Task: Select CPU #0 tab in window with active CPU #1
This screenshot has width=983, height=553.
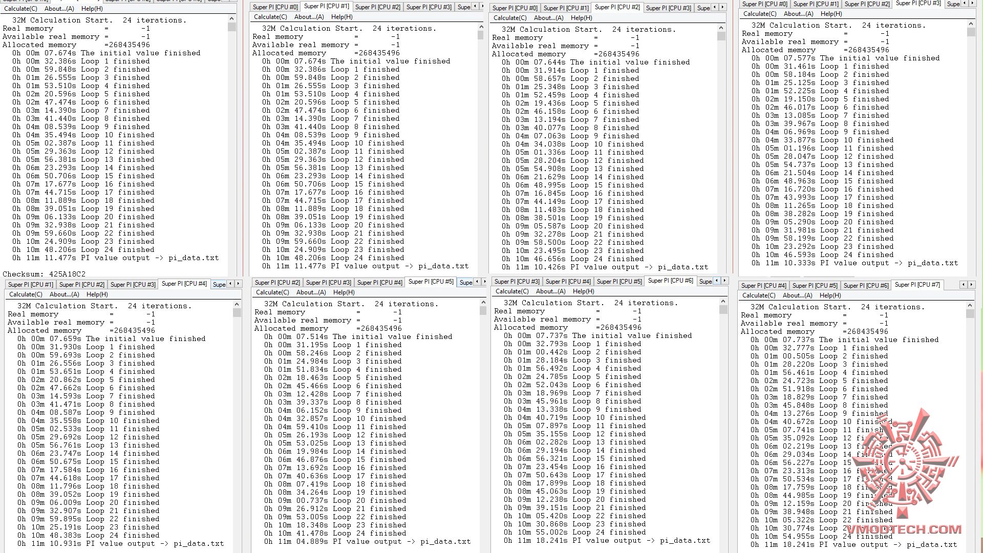Action: (x=275, y=7)
